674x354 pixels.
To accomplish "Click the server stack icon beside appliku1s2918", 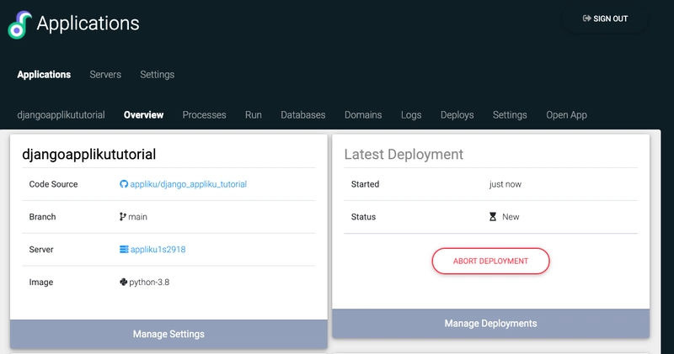I will (124, 249).
